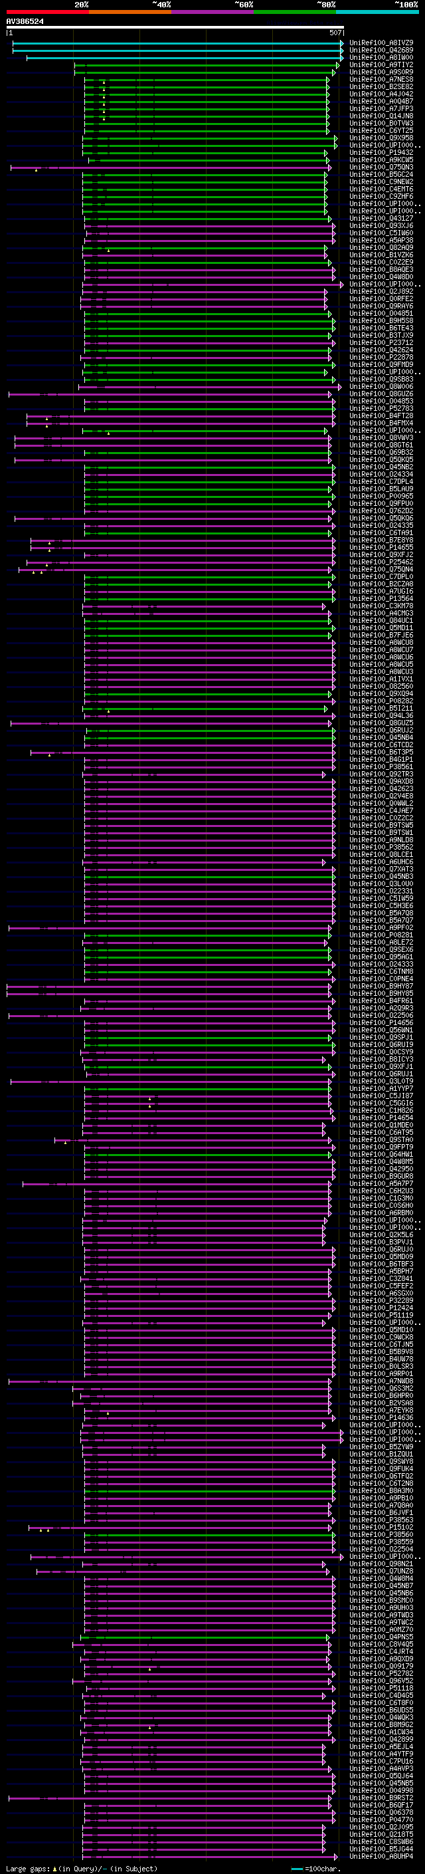
Task: Click hit label UniRef100_Q93XJ6
Action: tap(381, 225)
